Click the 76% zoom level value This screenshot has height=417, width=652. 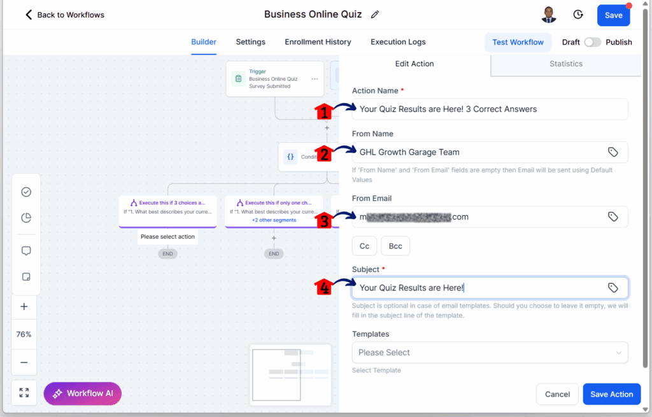(x=24, y=334)
